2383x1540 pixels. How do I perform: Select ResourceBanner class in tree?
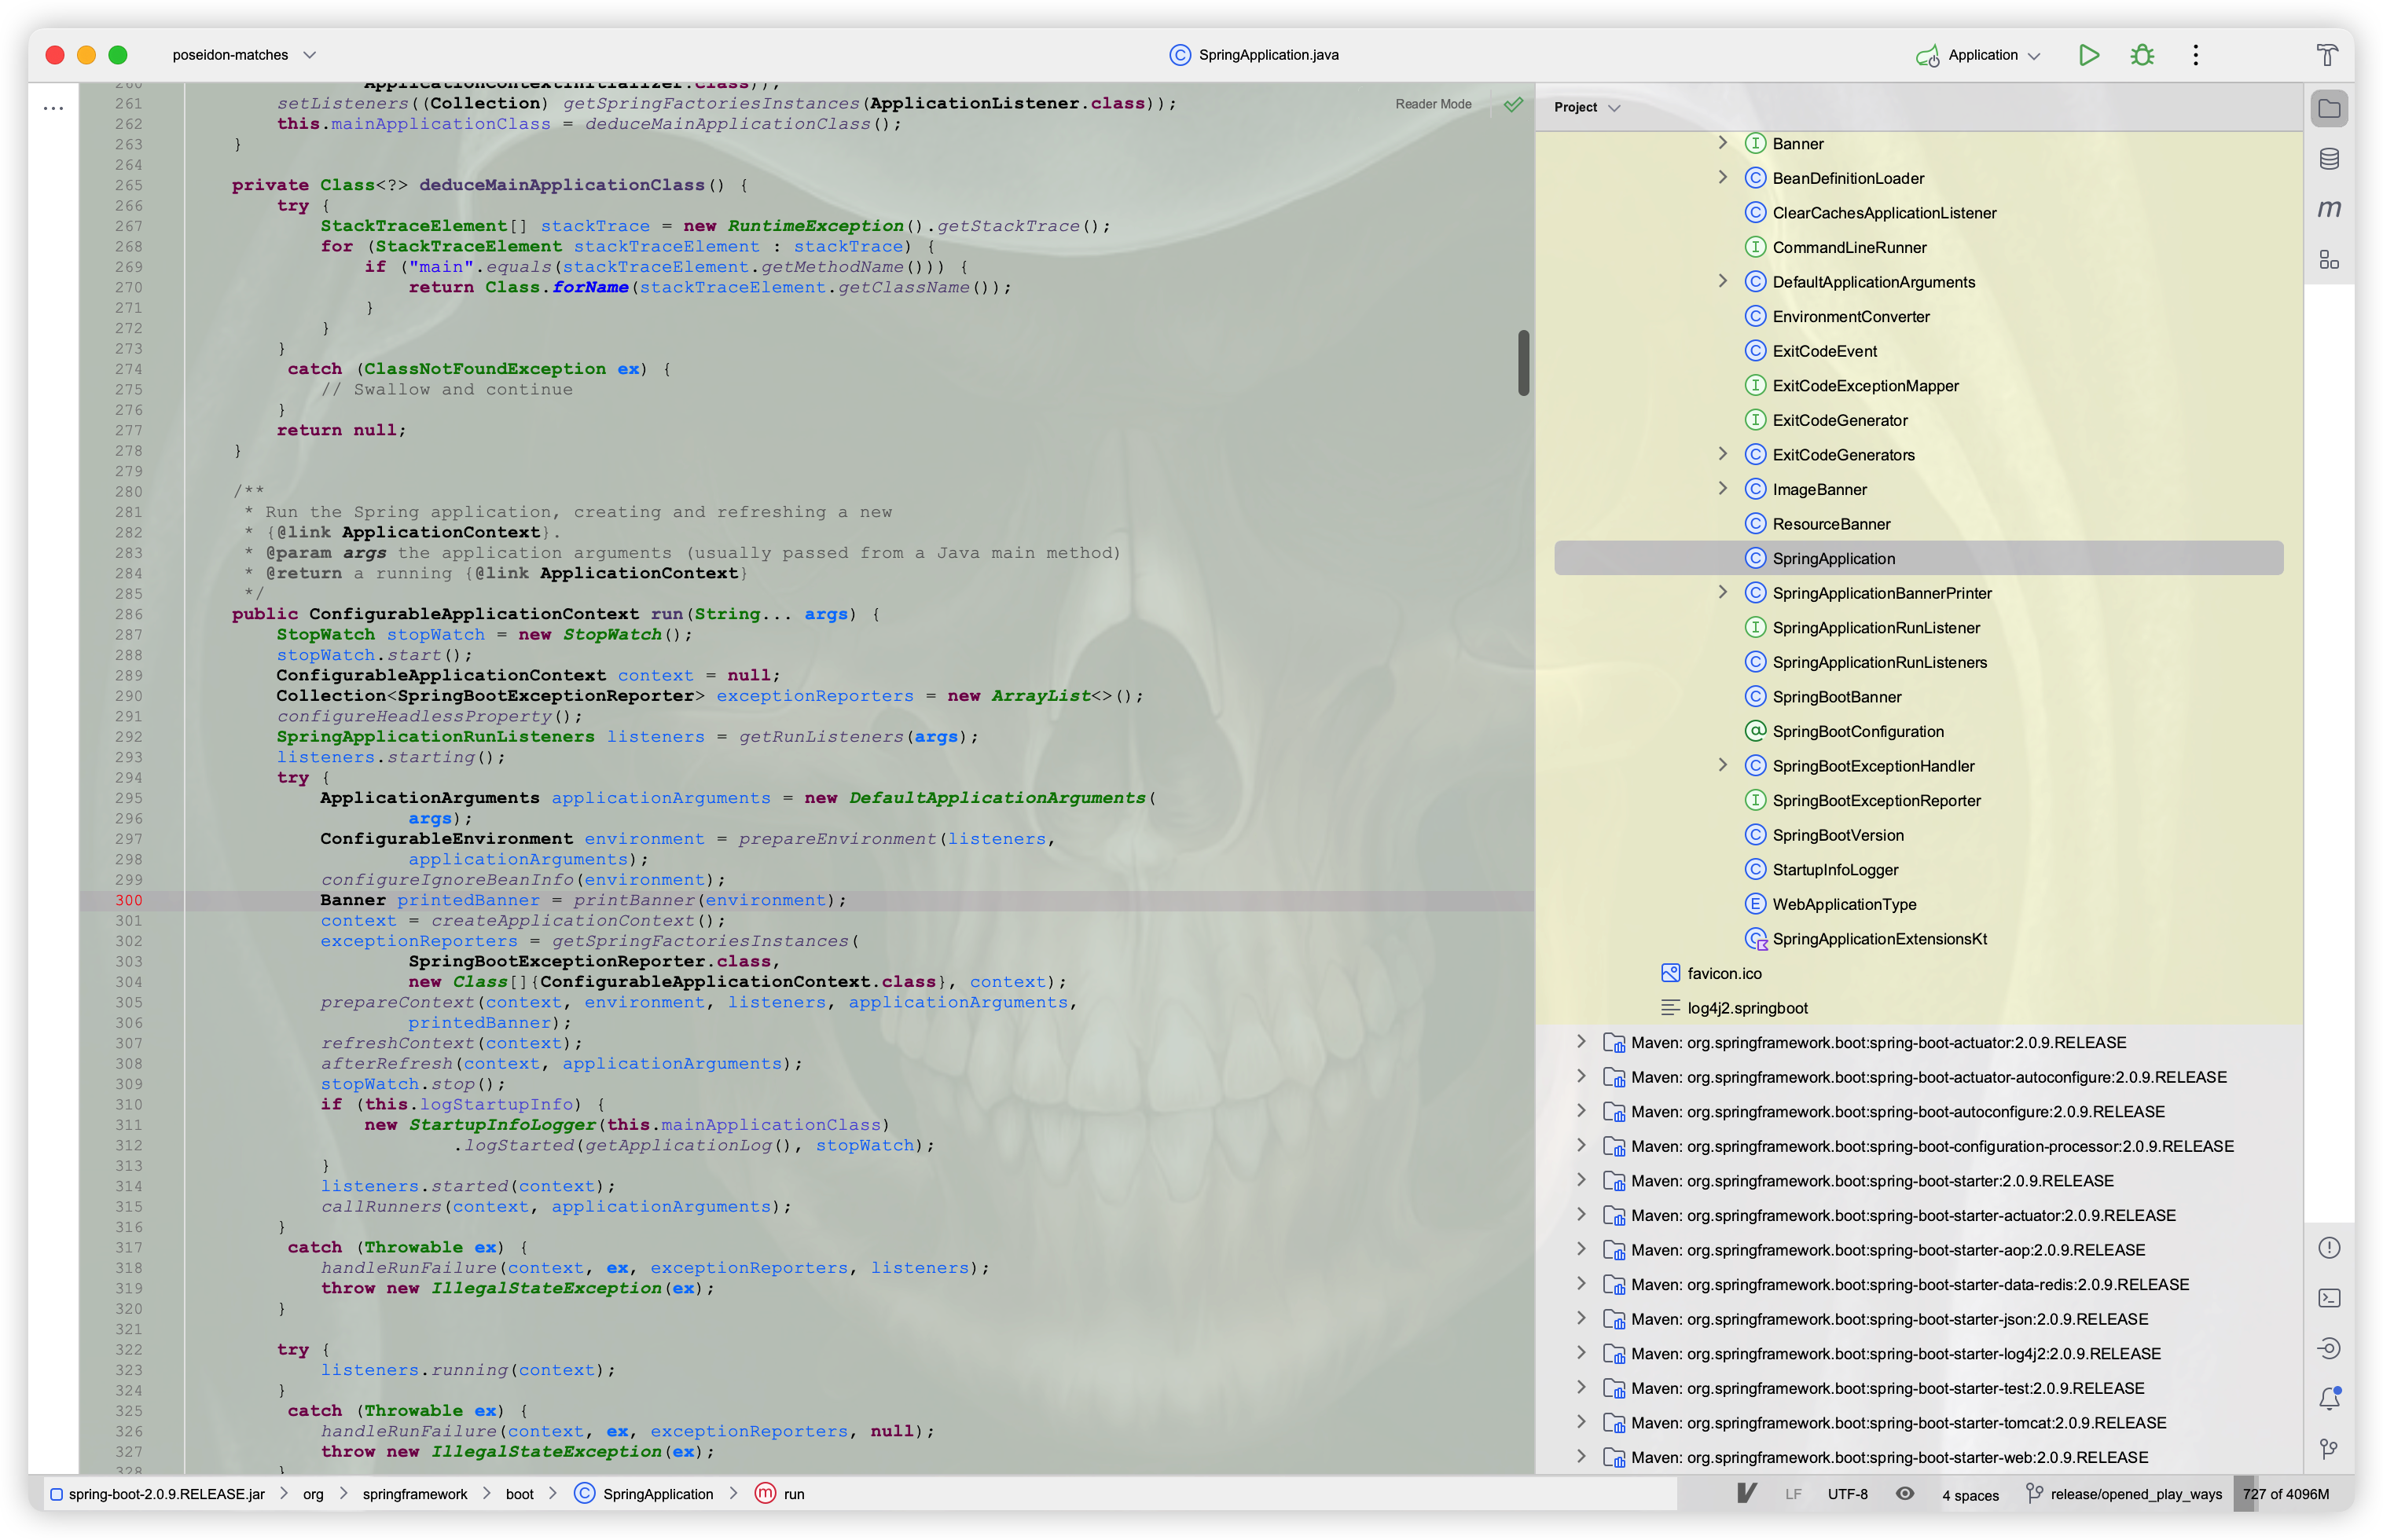pyautogui.click(x=1831, y=524)
